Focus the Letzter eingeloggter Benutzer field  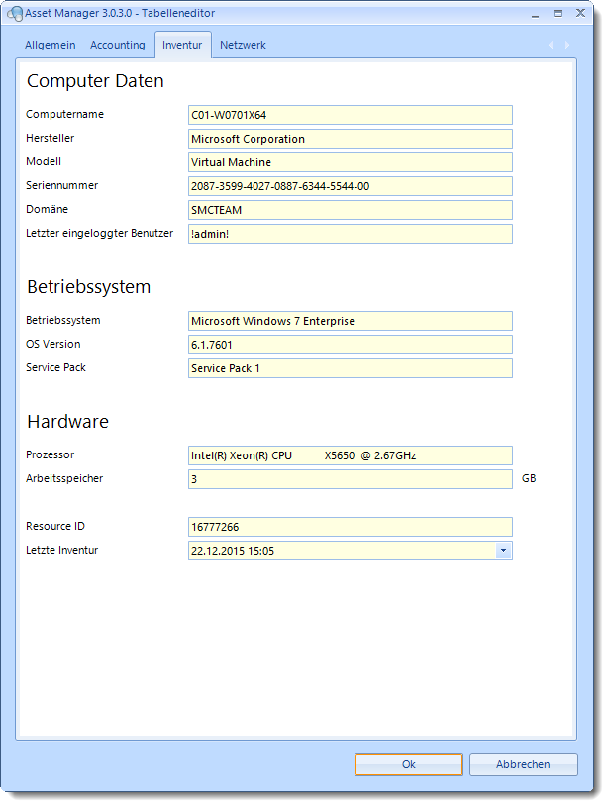click(351, 233)
